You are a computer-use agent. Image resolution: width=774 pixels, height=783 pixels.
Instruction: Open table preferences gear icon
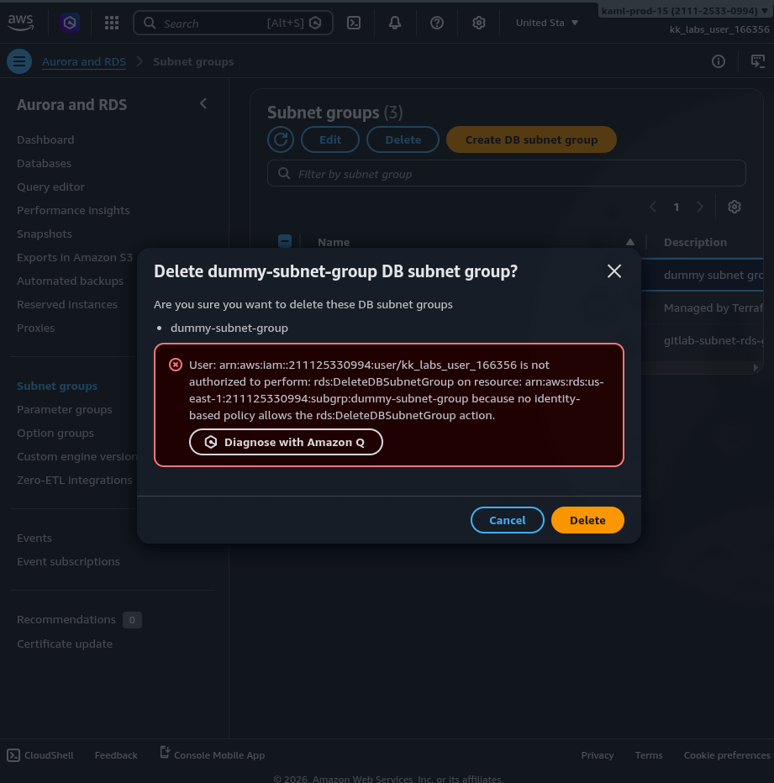click(734, 207)
